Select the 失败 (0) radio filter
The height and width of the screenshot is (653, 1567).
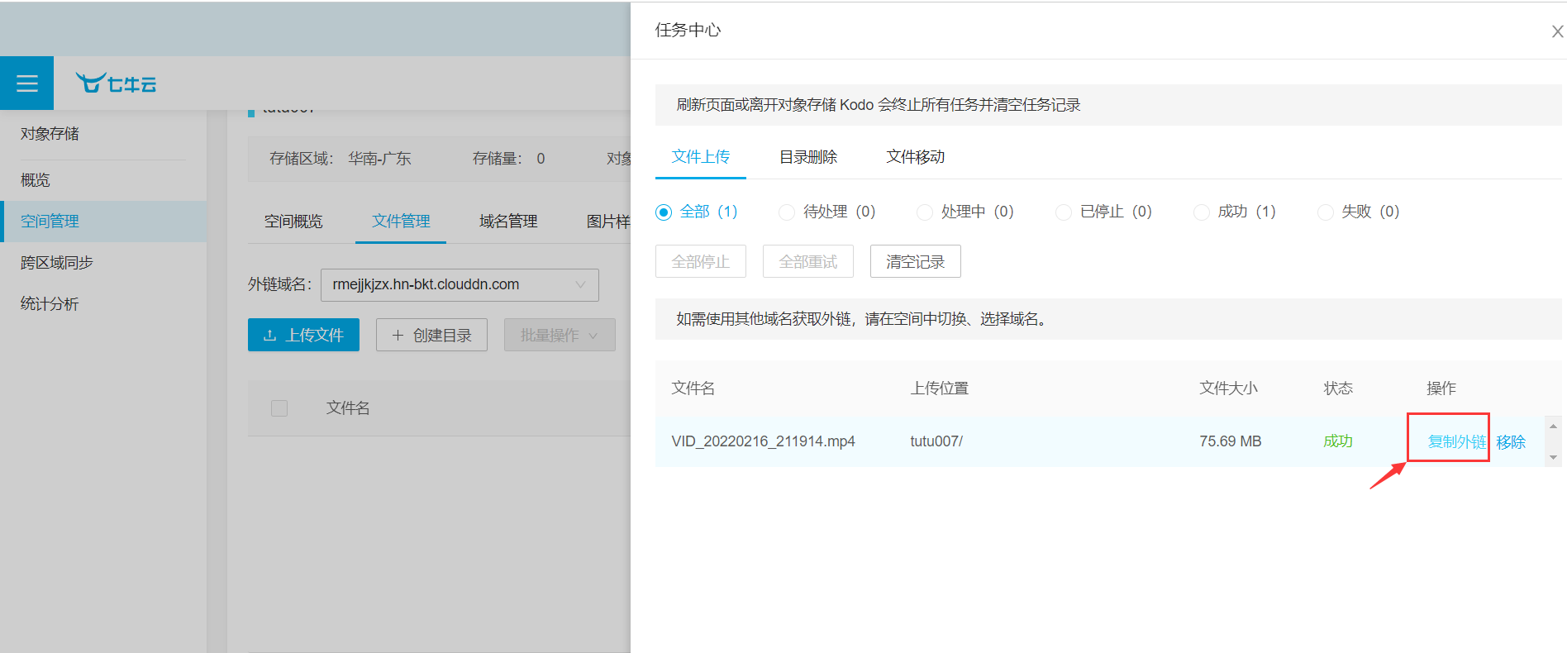tap(1358, 212)
